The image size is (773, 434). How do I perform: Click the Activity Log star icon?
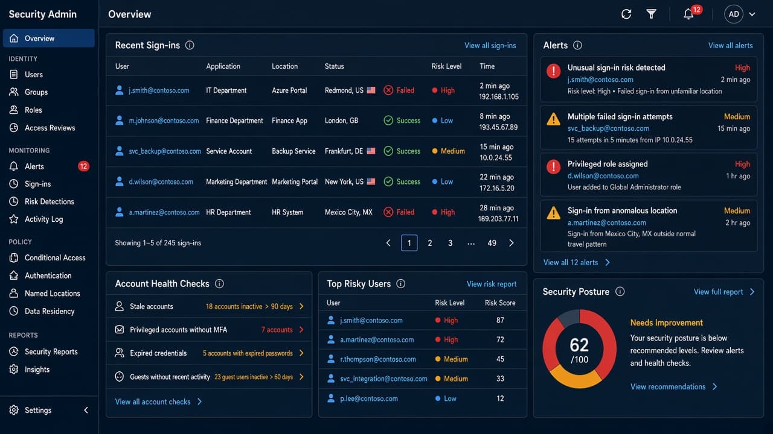click(14, 219)
